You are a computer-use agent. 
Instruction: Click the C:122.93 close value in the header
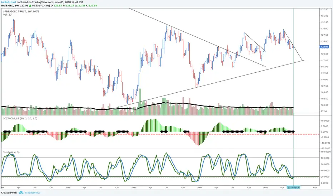click(x=91, y=5)
